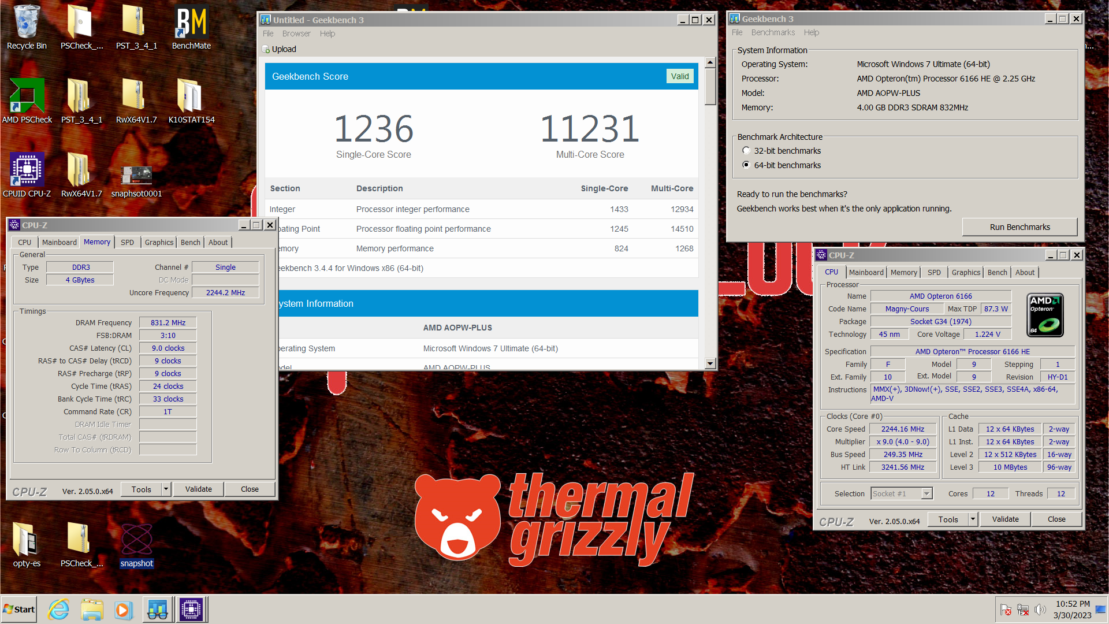
Task: Click the Run Benchmarks button
Action: click(1019, 227)
